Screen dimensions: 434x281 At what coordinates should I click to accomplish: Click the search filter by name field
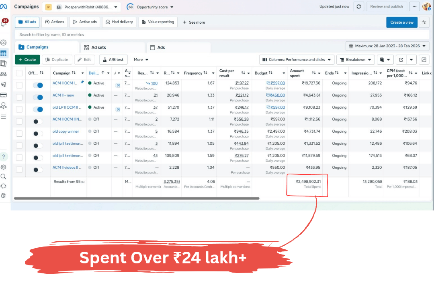[222, 34]
